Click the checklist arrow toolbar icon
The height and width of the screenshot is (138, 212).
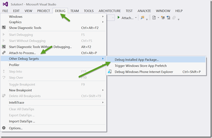(x=169, y=17)
